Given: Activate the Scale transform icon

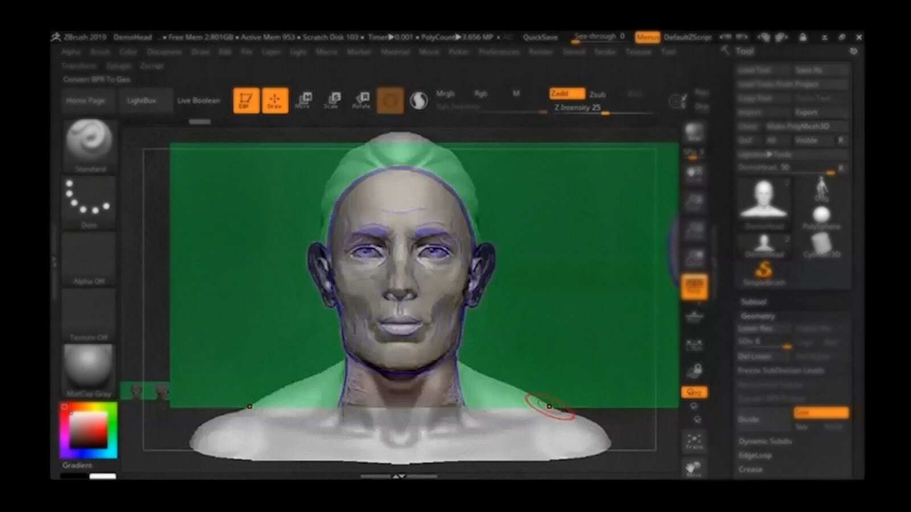Looking at the screenshot, I should [x=333, y=100].
